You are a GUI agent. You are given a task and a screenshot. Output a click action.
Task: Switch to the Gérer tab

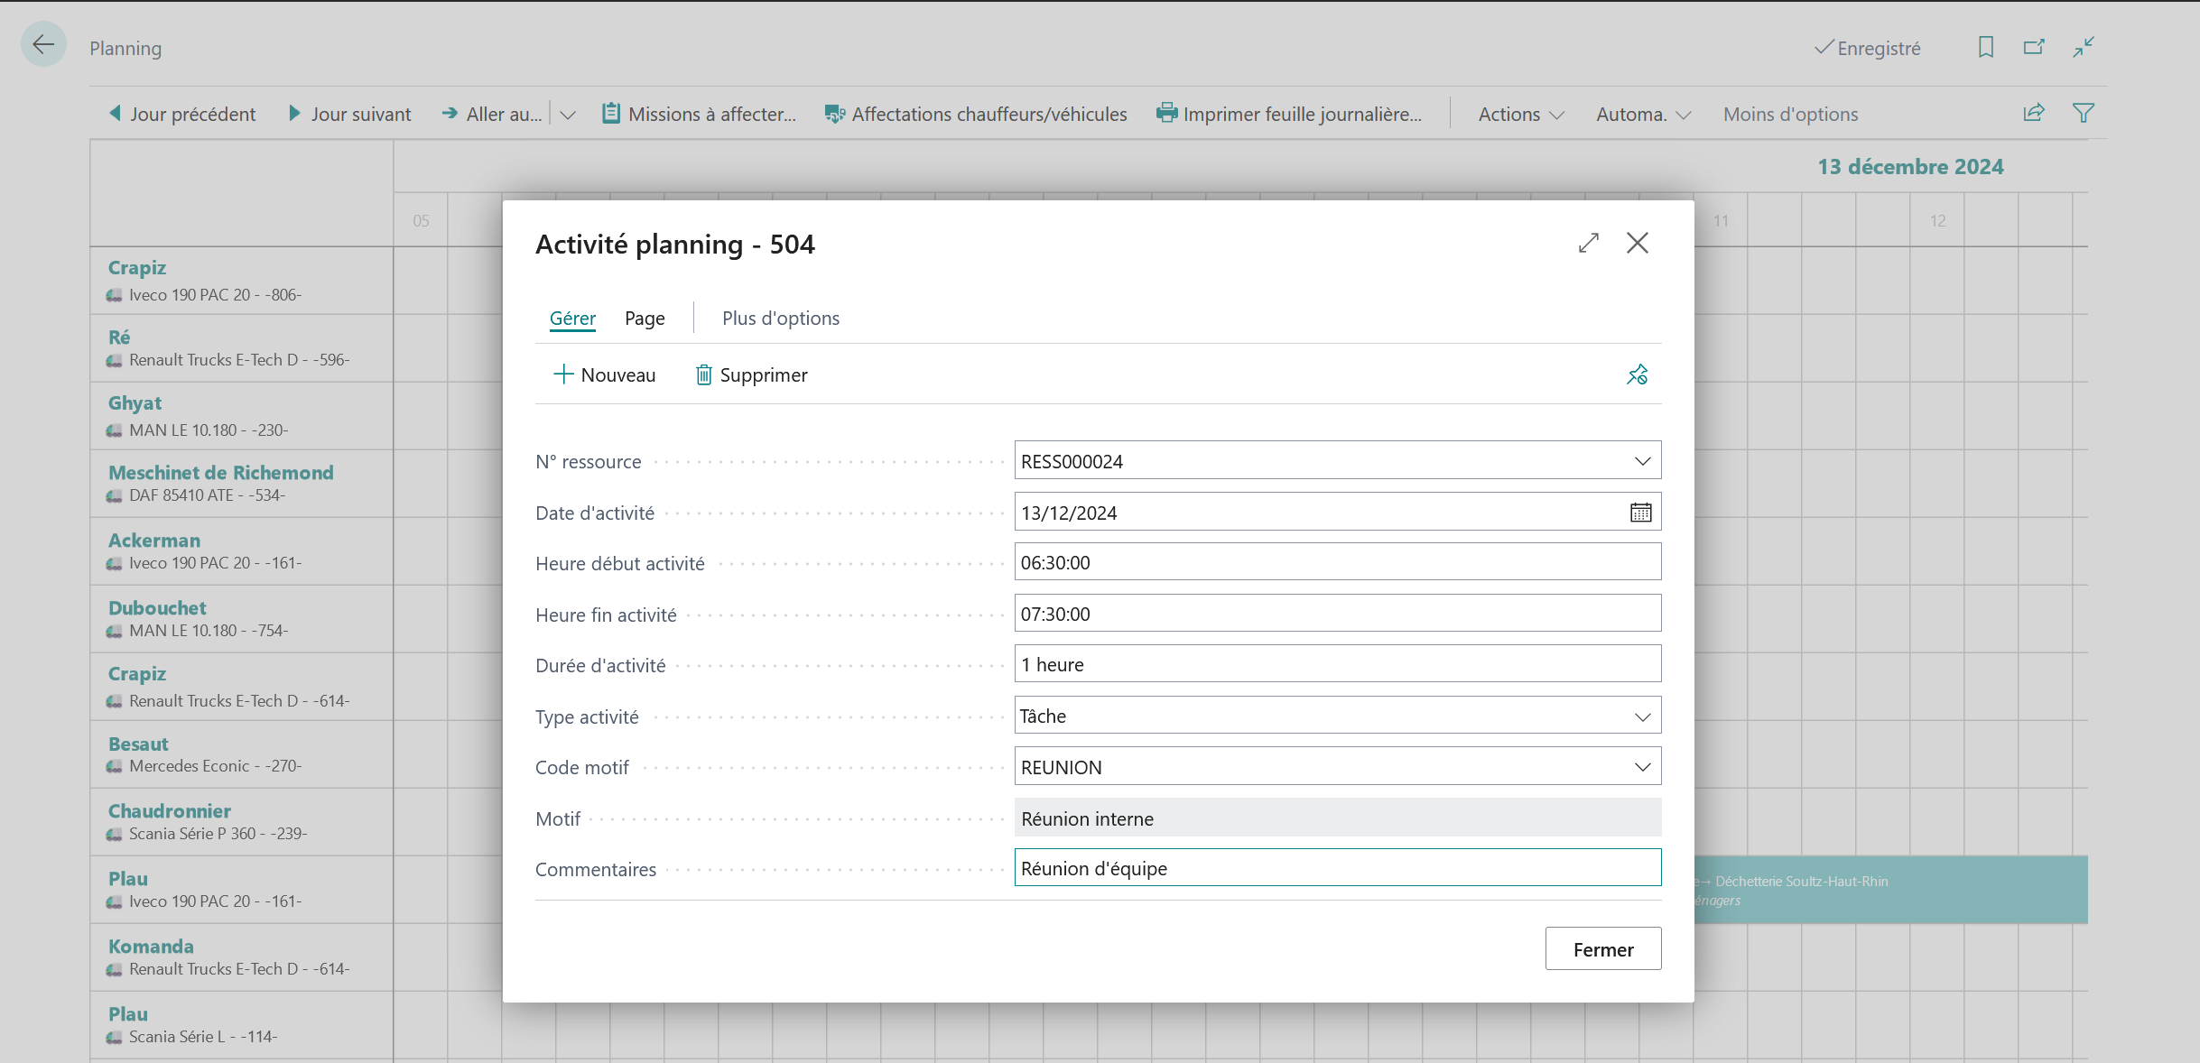572,318
